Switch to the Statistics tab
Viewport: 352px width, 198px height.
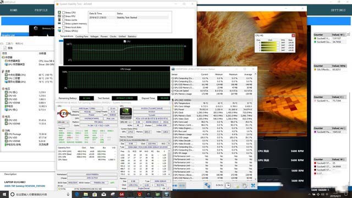pos(132,36)
